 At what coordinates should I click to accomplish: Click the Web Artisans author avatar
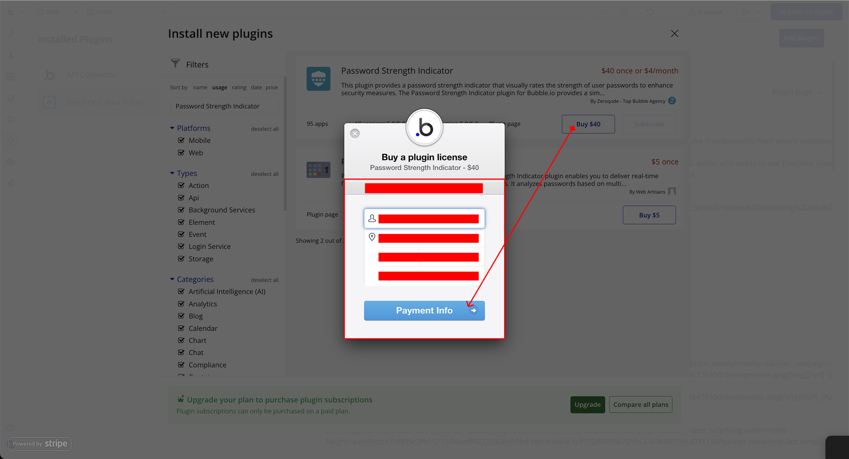tap(672, 191)
